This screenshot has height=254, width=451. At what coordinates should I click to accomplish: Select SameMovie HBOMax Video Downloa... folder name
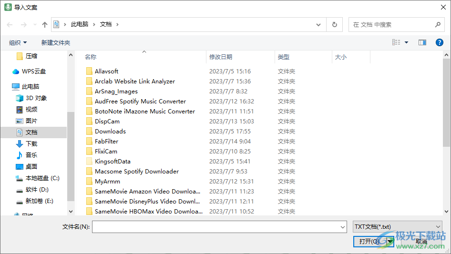(x=149, y=212)
